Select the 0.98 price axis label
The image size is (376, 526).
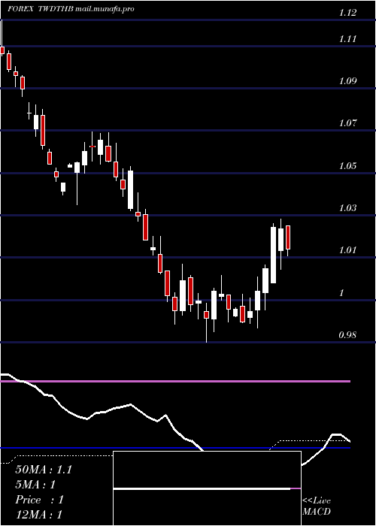(x=347, y=335)
